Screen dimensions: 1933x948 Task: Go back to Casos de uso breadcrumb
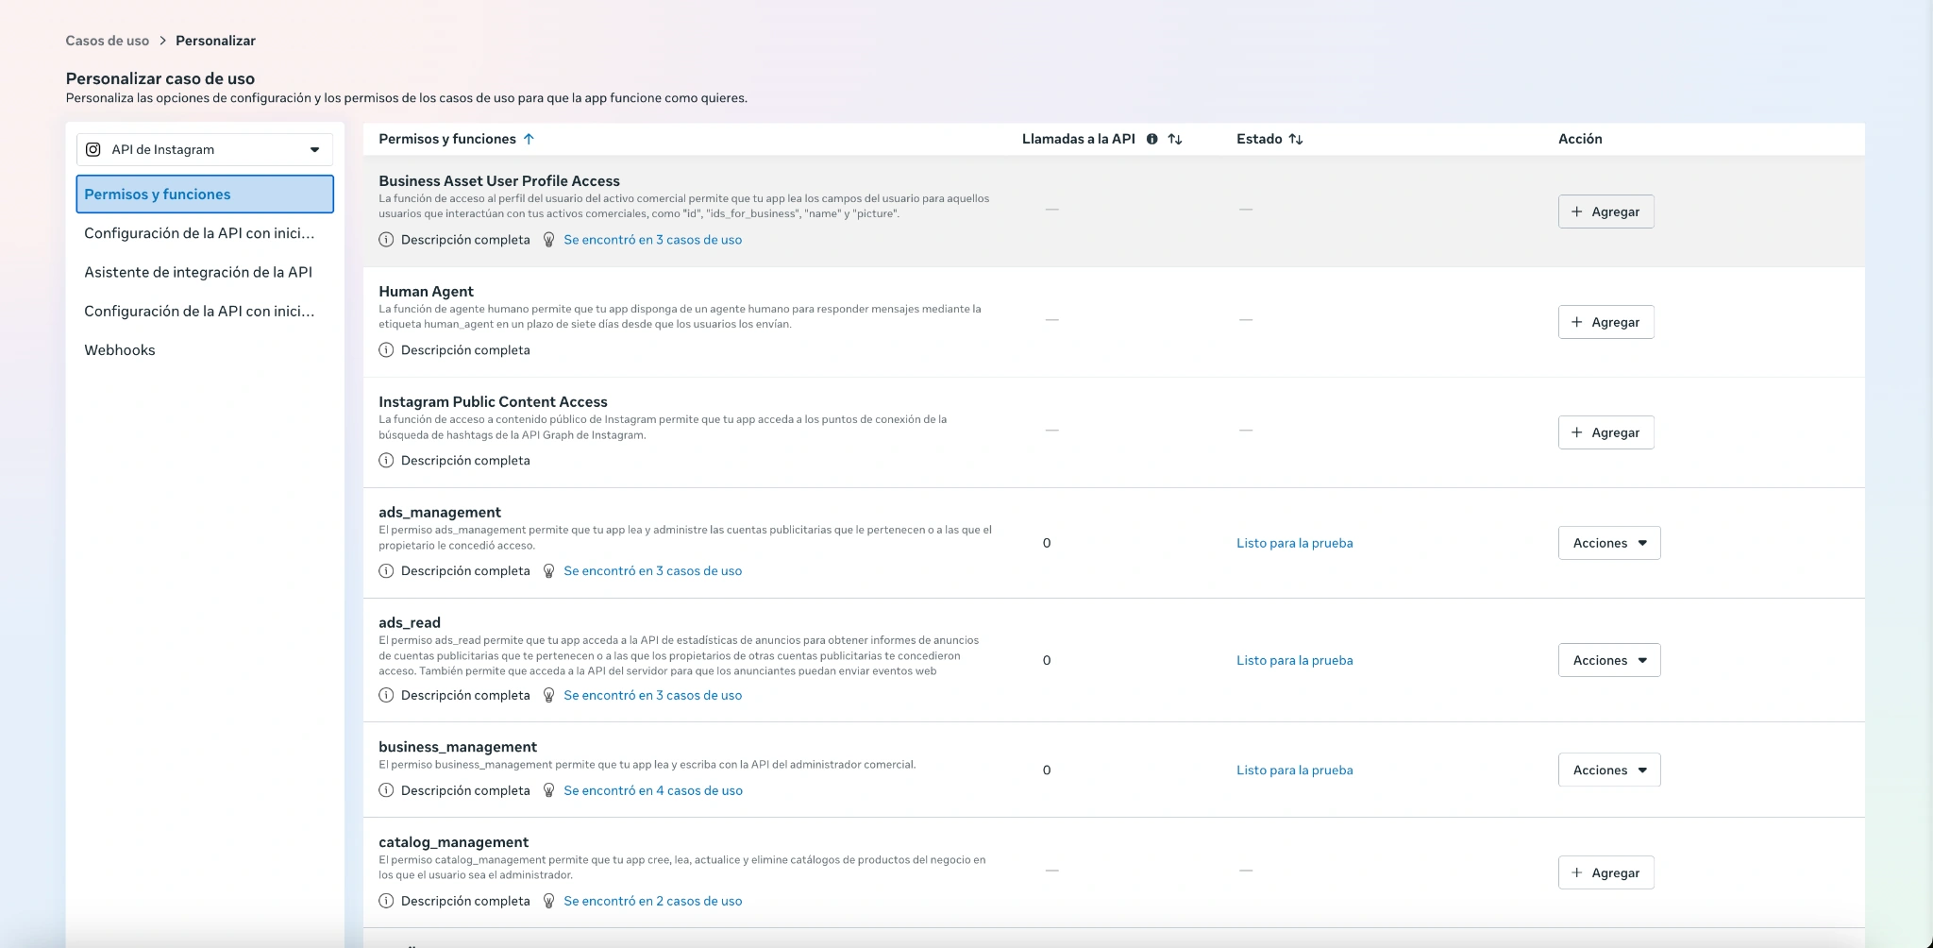[107, 41]
